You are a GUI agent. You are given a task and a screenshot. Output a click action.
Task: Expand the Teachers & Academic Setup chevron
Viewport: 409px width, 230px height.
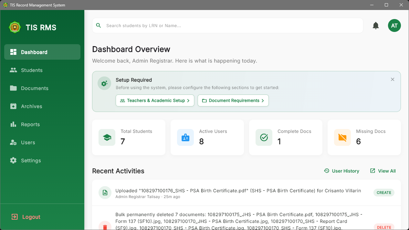(188, 101)
